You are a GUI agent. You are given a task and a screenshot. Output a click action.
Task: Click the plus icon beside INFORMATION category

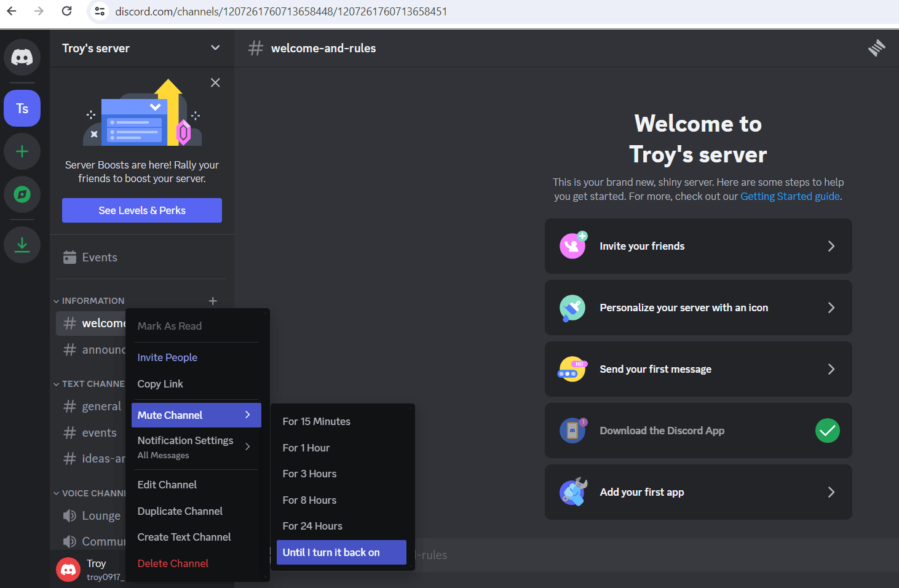click(x=213, y=301)
